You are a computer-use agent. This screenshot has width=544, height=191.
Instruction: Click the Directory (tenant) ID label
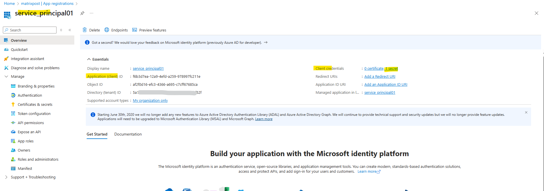tap(104, 92)
